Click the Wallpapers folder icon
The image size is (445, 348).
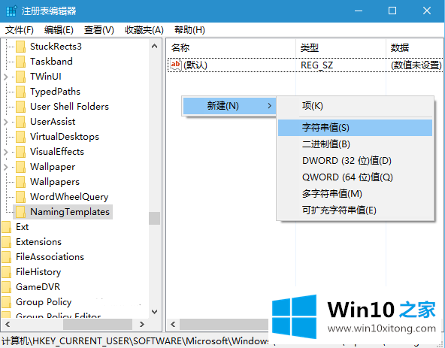pyautogui.click(x=20, y=182)
